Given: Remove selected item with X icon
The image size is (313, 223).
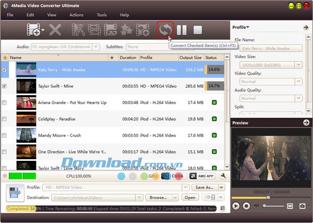Looking at the screenshot, I should point(55,30).
